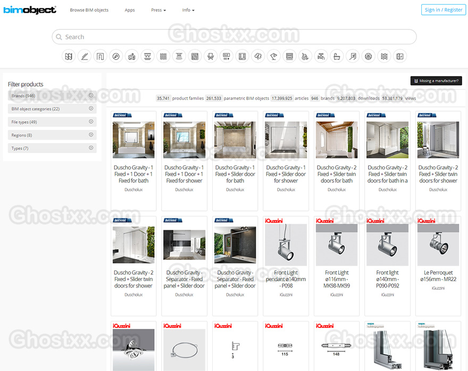
Task: Select the tree landscaping category icon
Action: click(258, 56)
